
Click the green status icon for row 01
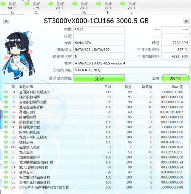[6, 92]
